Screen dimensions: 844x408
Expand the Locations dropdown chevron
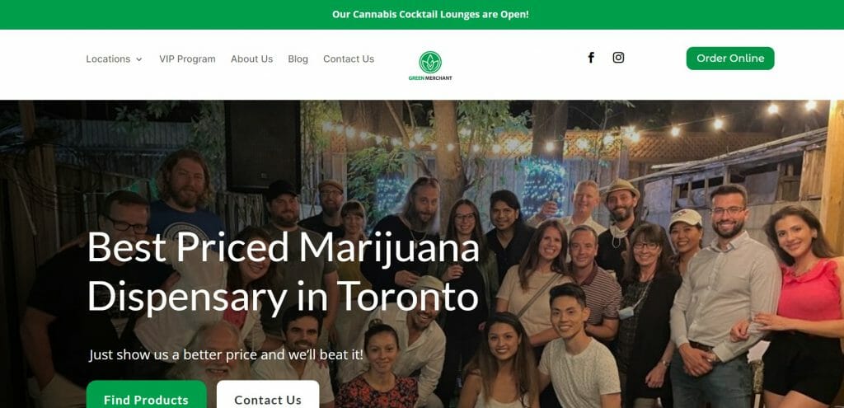[138, 59]
